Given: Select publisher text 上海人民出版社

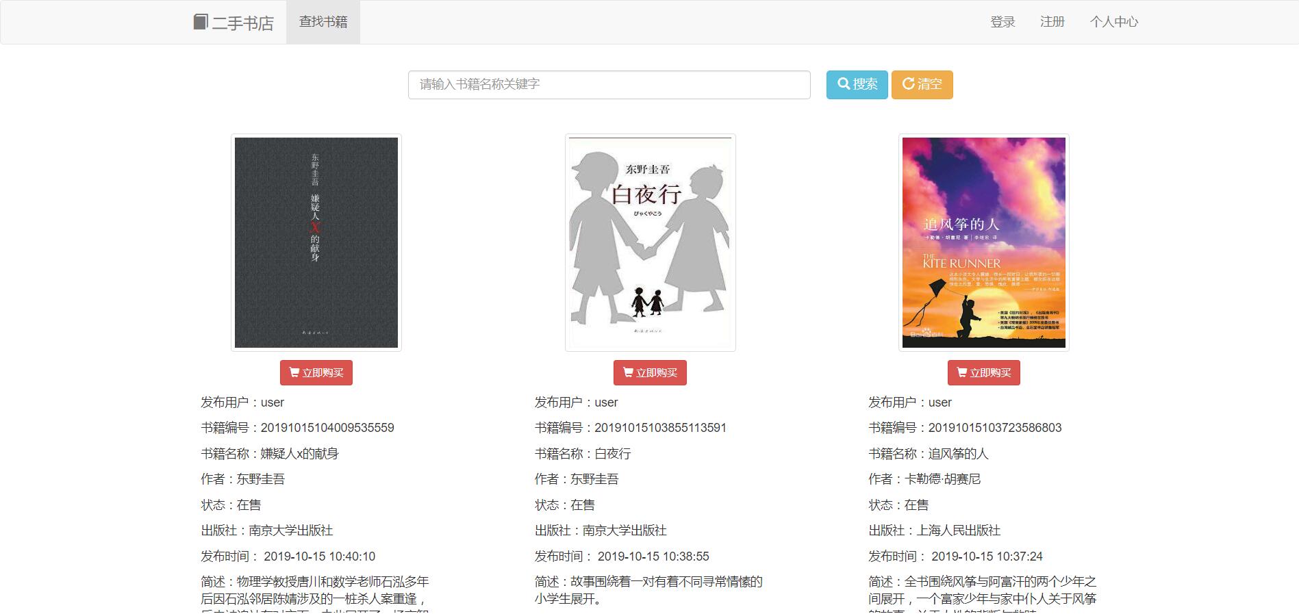Looking at the screenshot, I should coord(959,530).
